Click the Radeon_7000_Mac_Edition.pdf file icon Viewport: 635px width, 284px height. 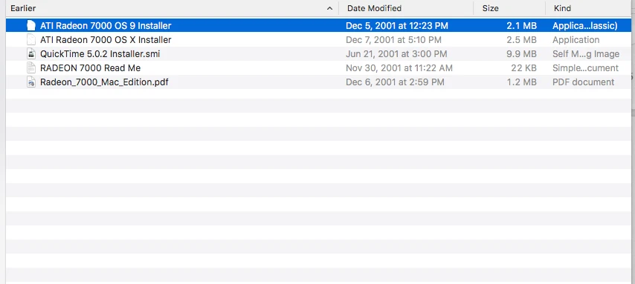pyautogui.click(x=30, y=82)
